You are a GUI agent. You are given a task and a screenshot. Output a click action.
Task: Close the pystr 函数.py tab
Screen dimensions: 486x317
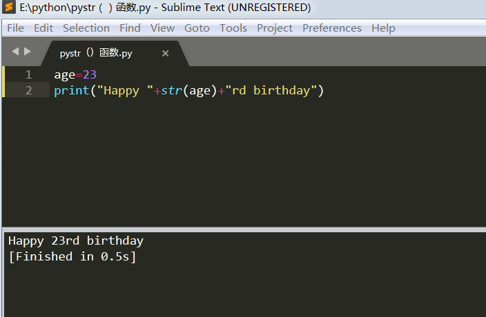click(x=165, y=53)
